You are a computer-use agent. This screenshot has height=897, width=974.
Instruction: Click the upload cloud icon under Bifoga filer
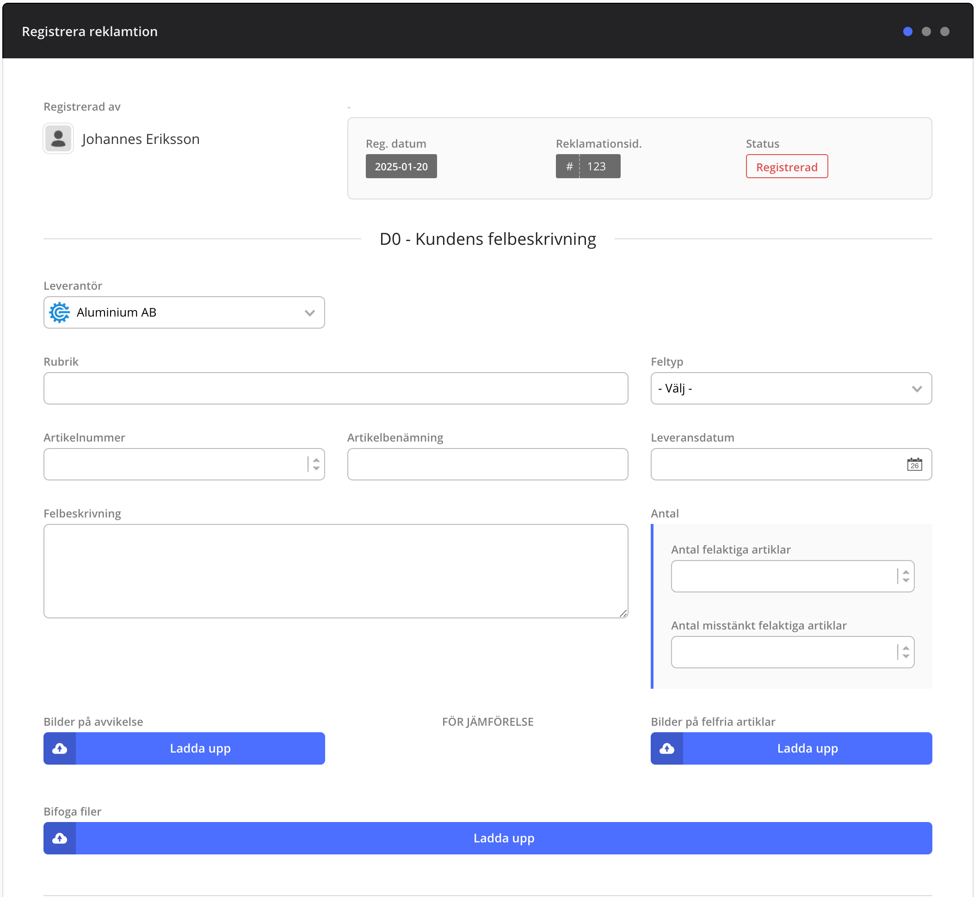(59, 838)
